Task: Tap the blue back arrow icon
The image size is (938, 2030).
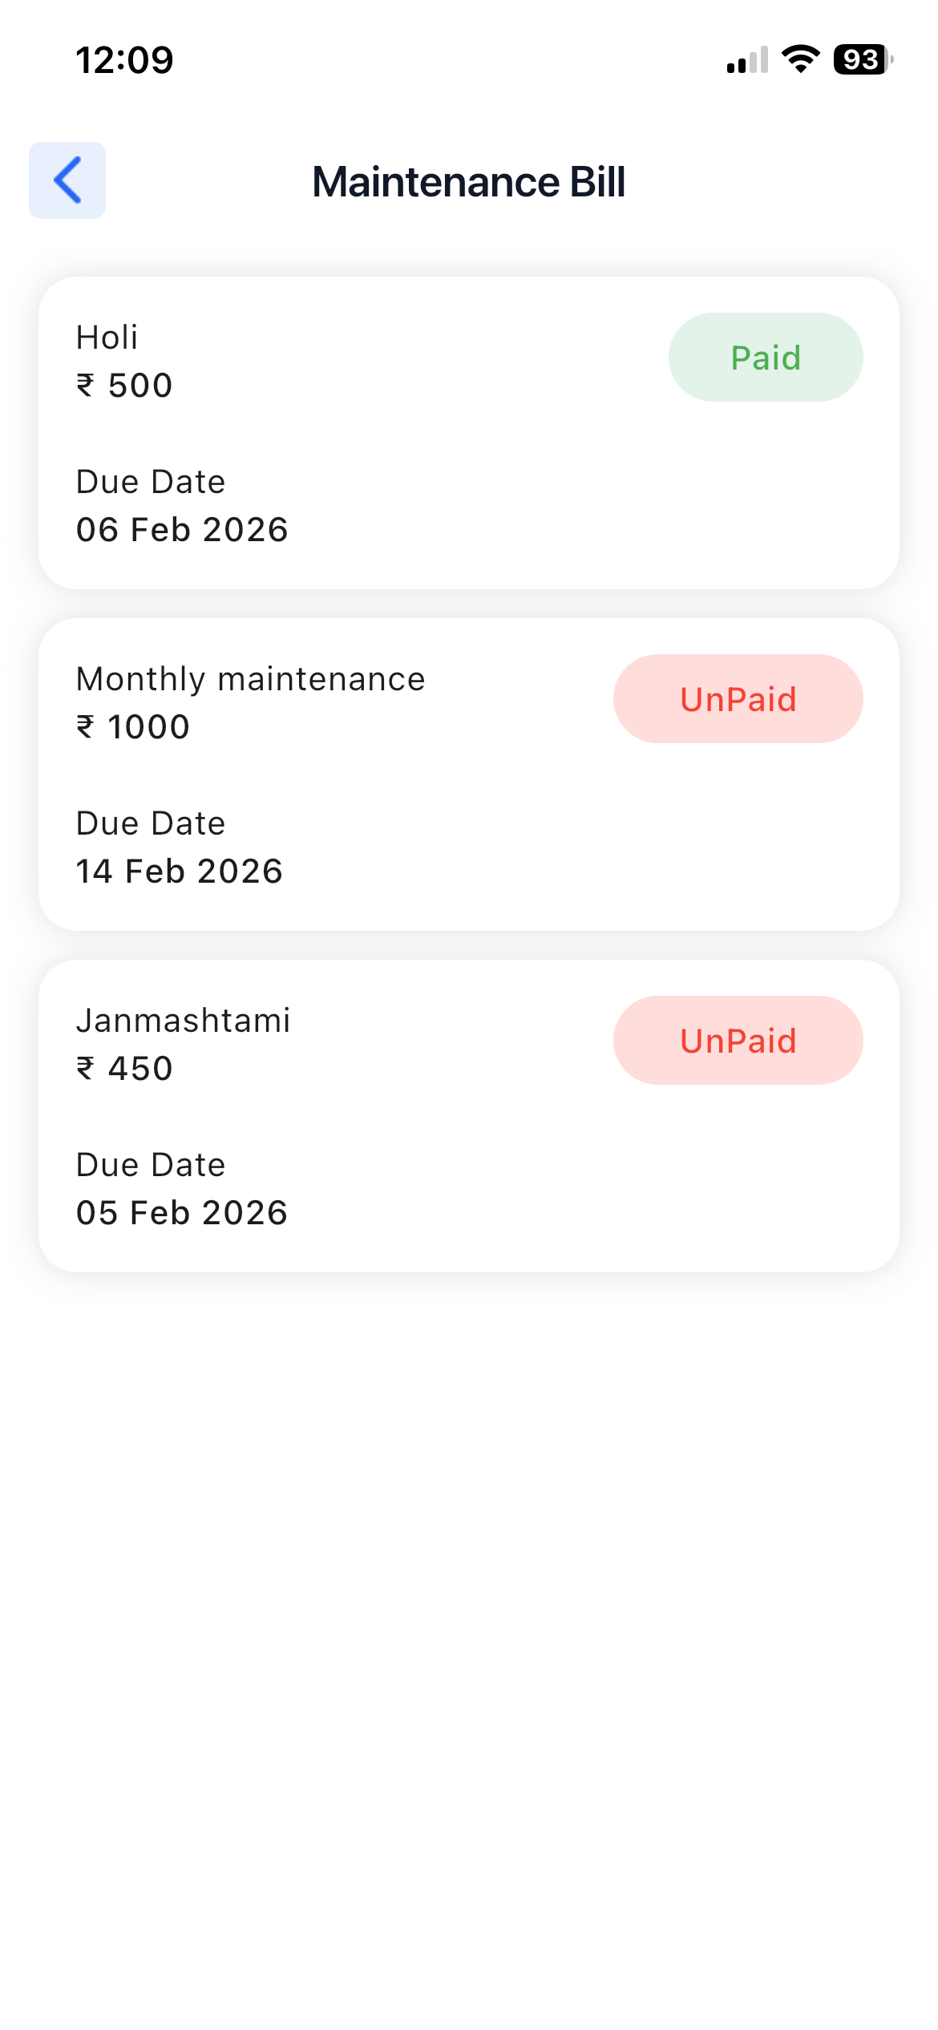Action: pyautogui.click(x=67, y=180)
